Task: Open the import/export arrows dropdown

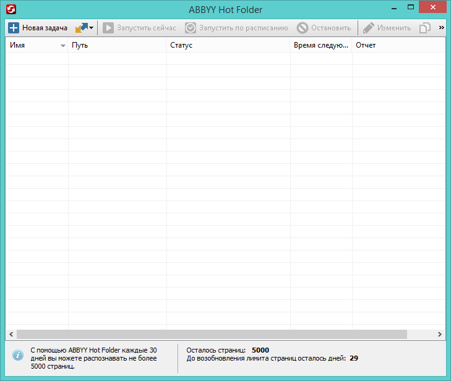Action: click(84, 28)
